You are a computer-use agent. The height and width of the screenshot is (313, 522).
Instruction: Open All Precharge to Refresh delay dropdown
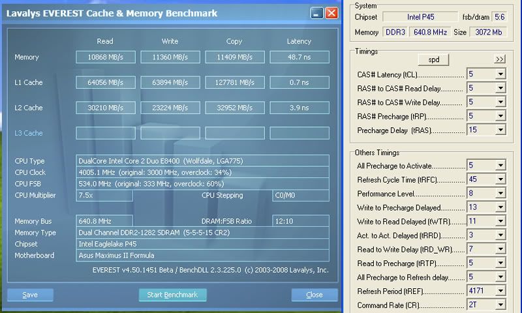click(500, 277)
